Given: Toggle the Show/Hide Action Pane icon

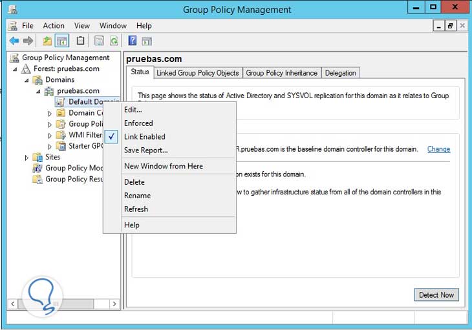Looking at the screenshot, I should click(147, 41).
